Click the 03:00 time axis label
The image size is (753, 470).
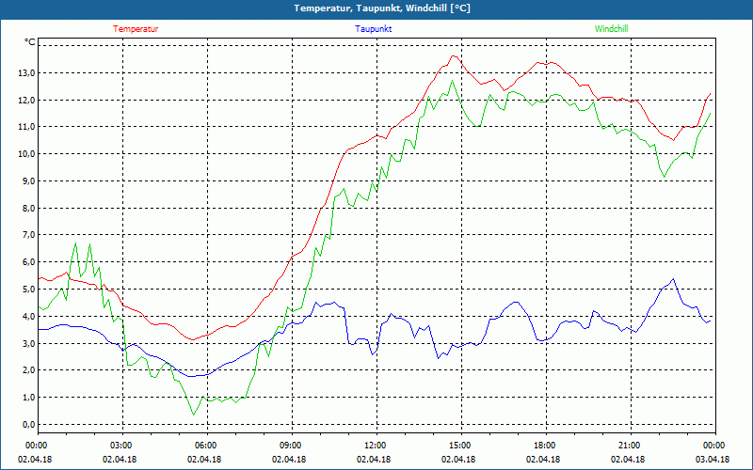click(x=120, y=446)
